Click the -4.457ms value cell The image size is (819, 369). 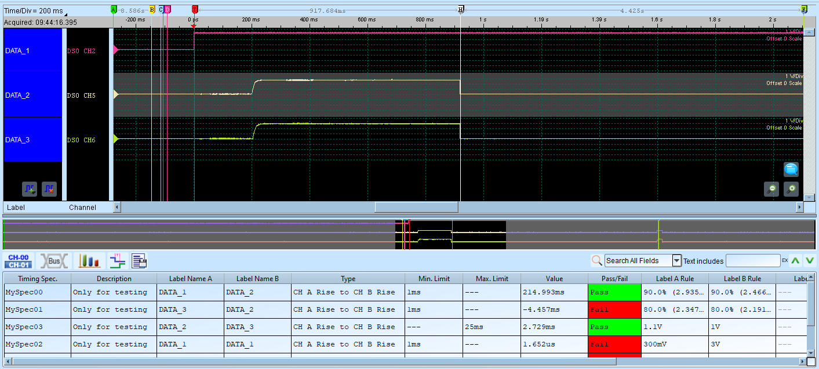554,309
